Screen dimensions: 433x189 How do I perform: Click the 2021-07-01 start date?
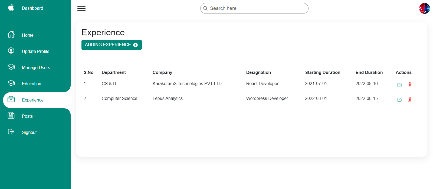click(316, 83)
